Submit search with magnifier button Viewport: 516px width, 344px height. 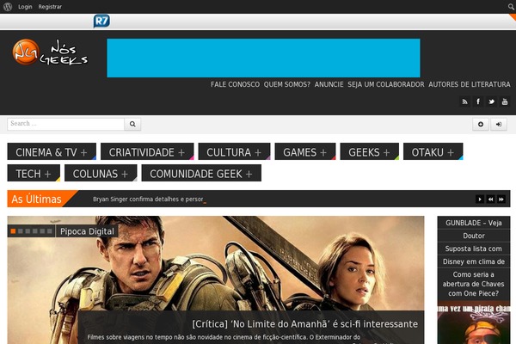pyautogui.click(x=132, y=124)
